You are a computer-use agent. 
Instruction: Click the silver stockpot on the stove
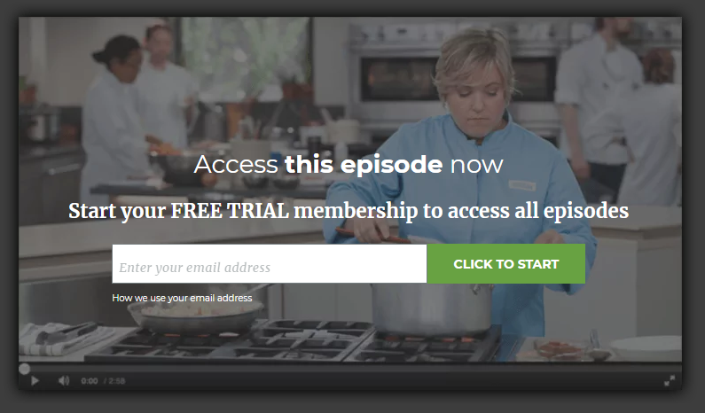pyautogui.click(x=432, y=309)
